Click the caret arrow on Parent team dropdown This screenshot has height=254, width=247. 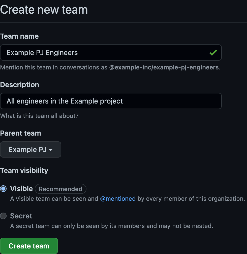51,150
